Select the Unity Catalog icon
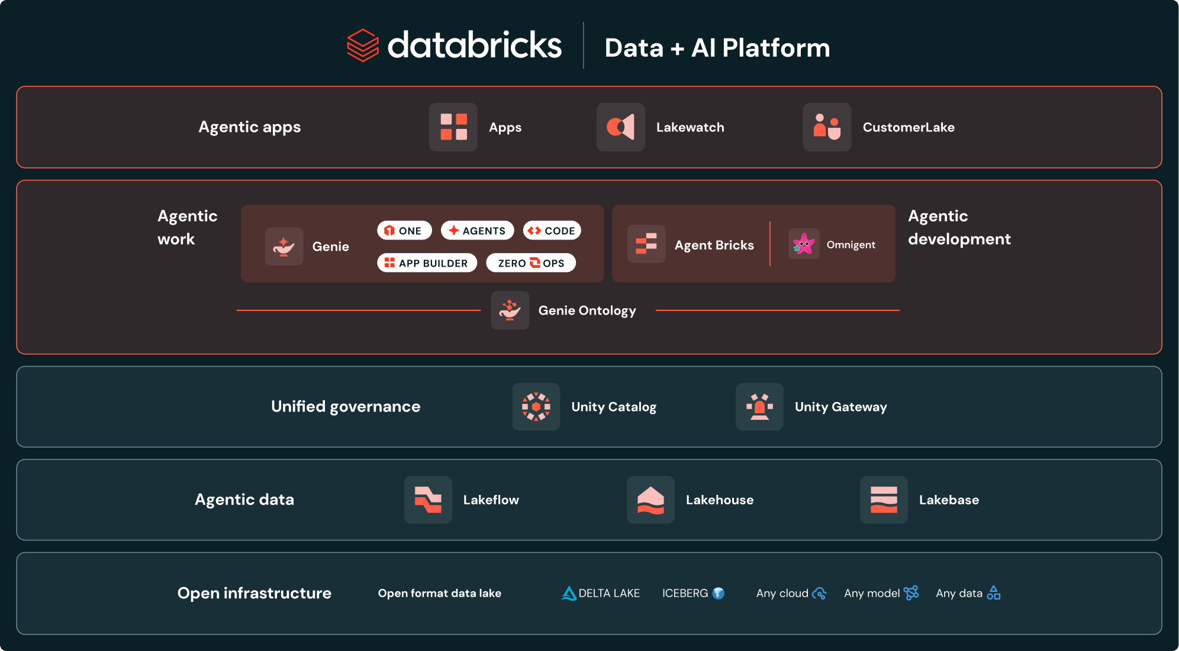1179x651 pixels. click(536, 406)
